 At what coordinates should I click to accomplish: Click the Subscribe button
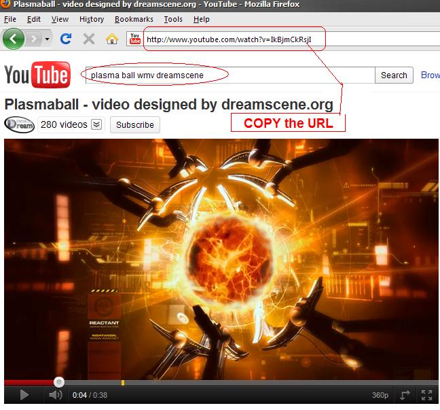pos(135,125)
